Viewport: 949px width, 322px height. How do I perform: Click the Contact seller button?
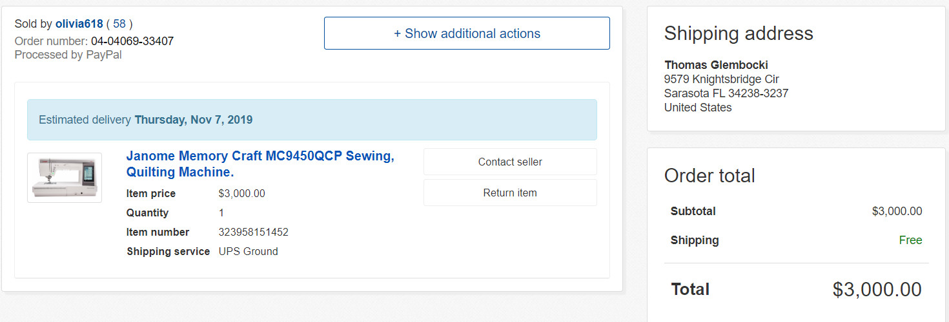(510, 162)
